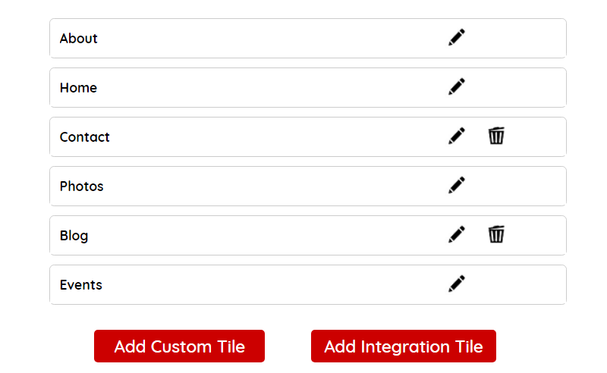The image size is (607, 373).
Task: Select the About tile row box
Action: (308, 39)
